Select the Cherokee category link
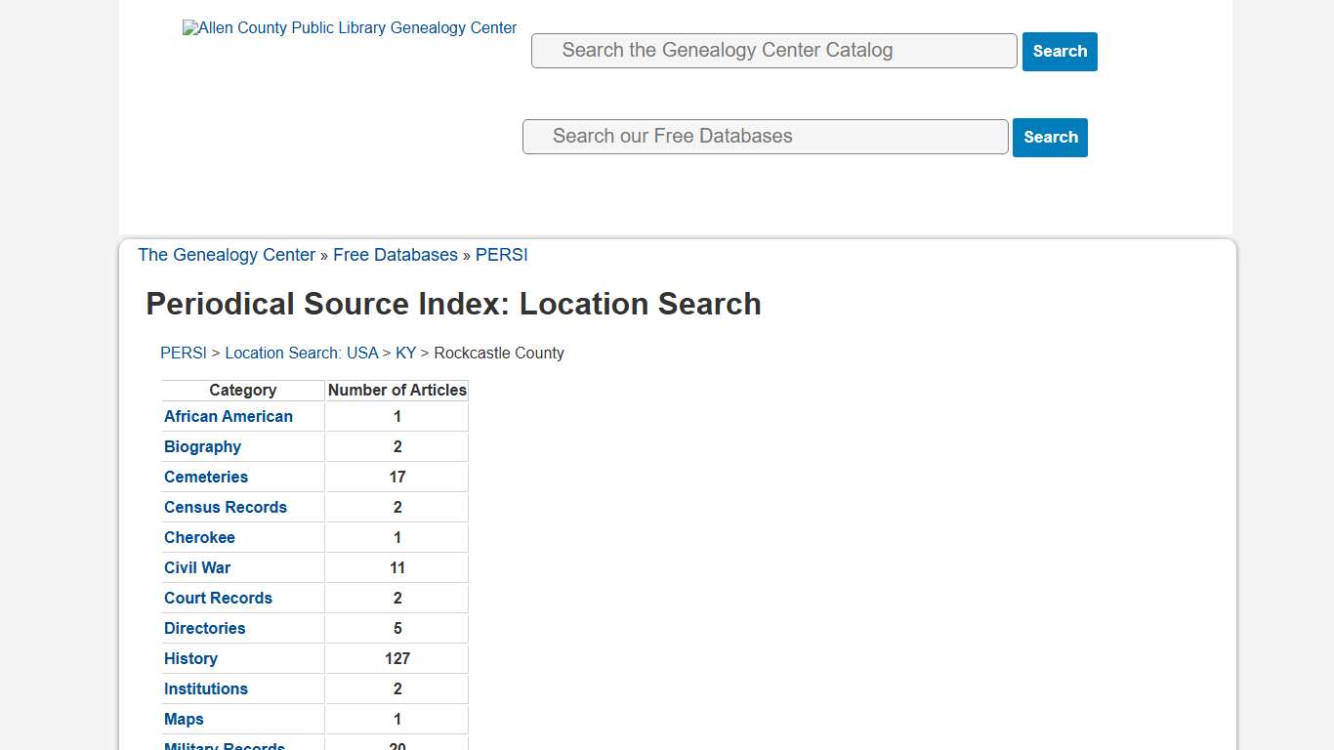Screen dimensions: 1334x750 [199, 537]
